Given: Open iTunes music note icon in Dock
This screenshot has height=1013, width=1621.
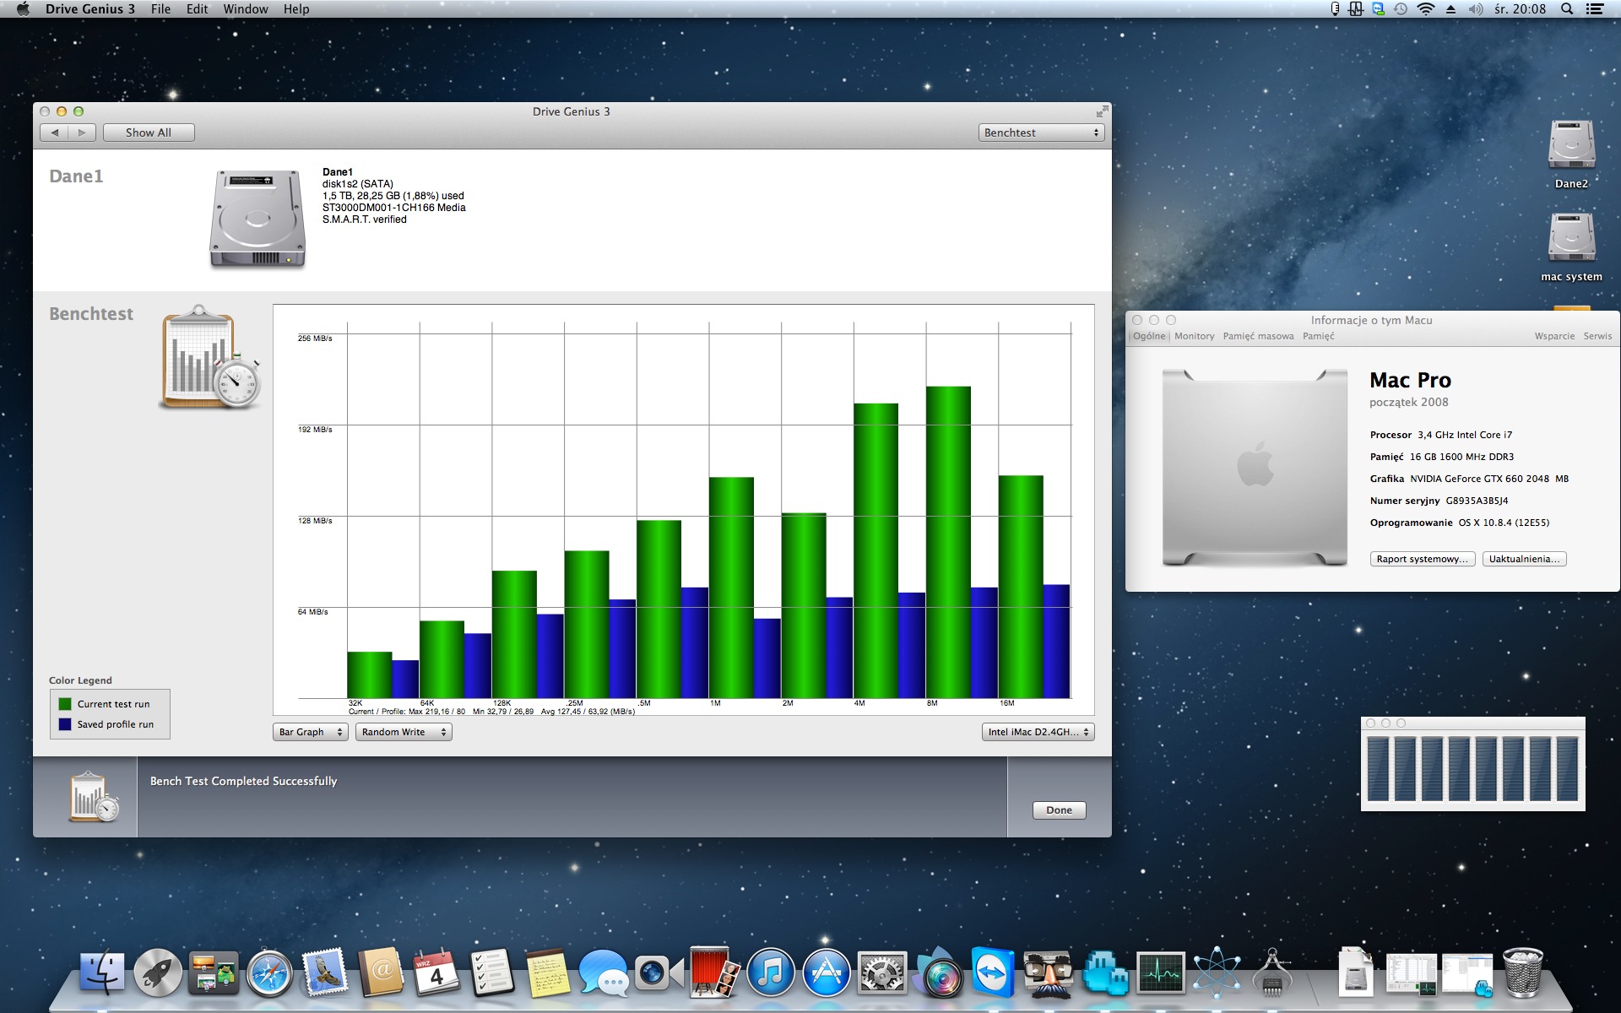Looking at the screenshot, I should 771,972.
